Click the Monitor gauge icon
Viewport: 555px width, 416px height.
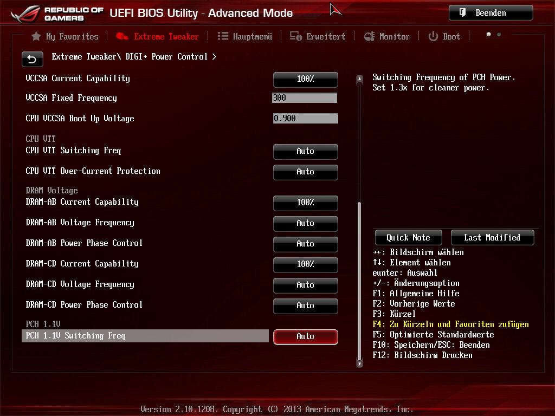[x=369, y=36]
